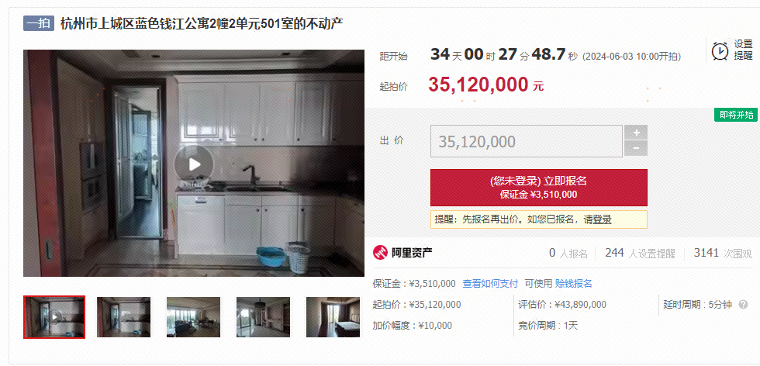Click the auction title text

[202, 24]
